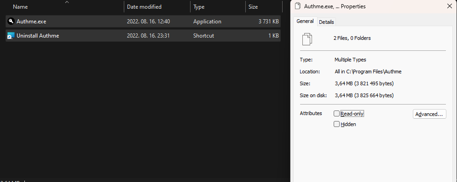This screenshot has height=182, width=457.
Task: Click the 3 731 KB size cell
Action: (268, 22)
